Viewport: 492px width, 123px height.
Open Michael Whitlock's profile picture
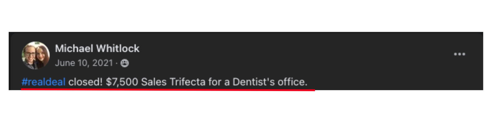(x=36, y=55)
